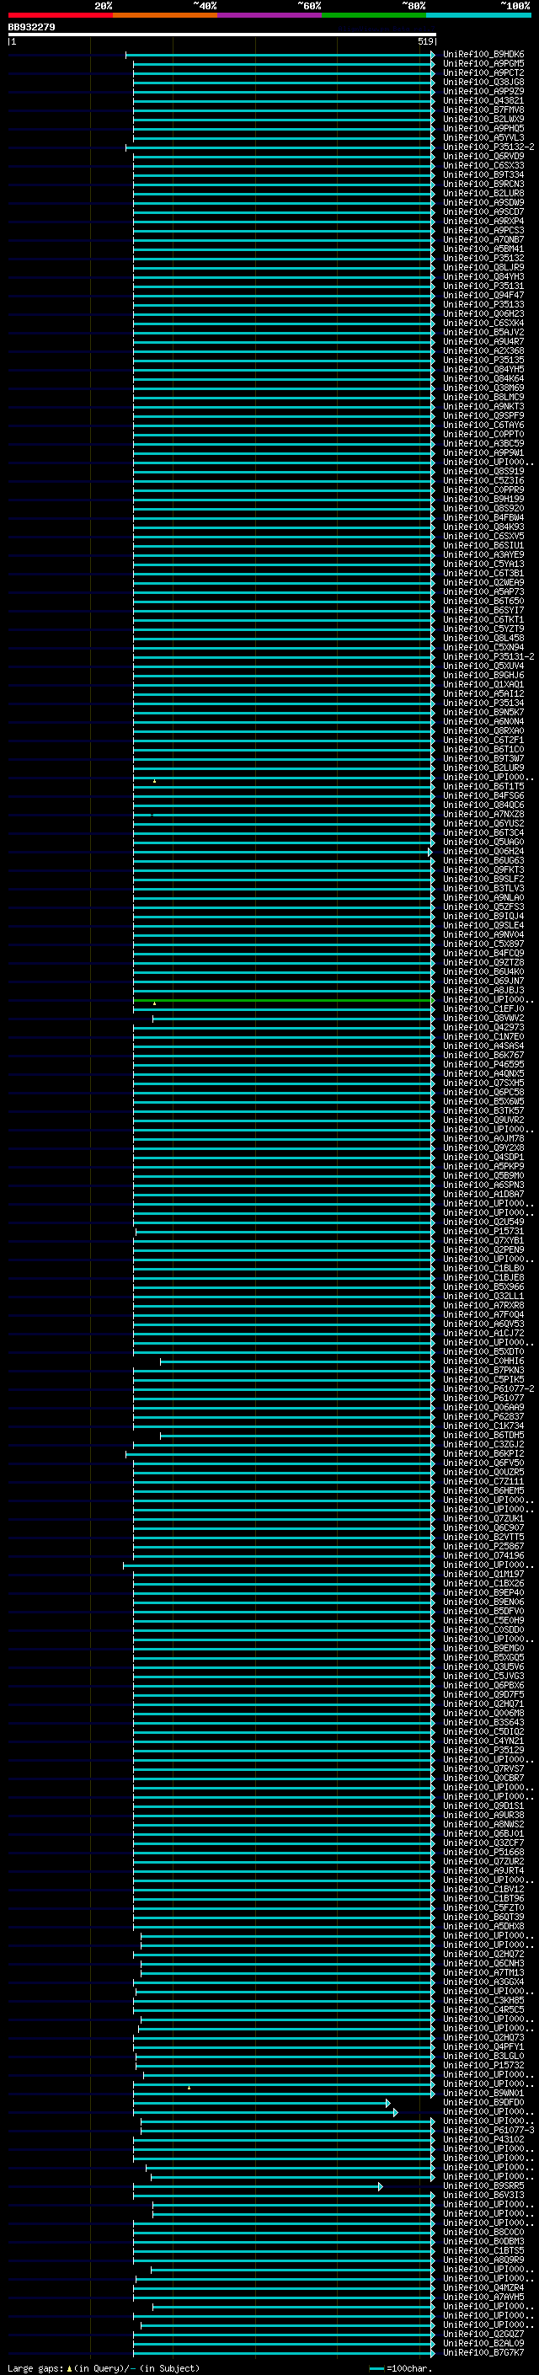The width and height of the screenshot is (539, 2375).
Task: Click label UniRef100_P61077-2
Action: pyautogui.click(x=488, y=1388)
